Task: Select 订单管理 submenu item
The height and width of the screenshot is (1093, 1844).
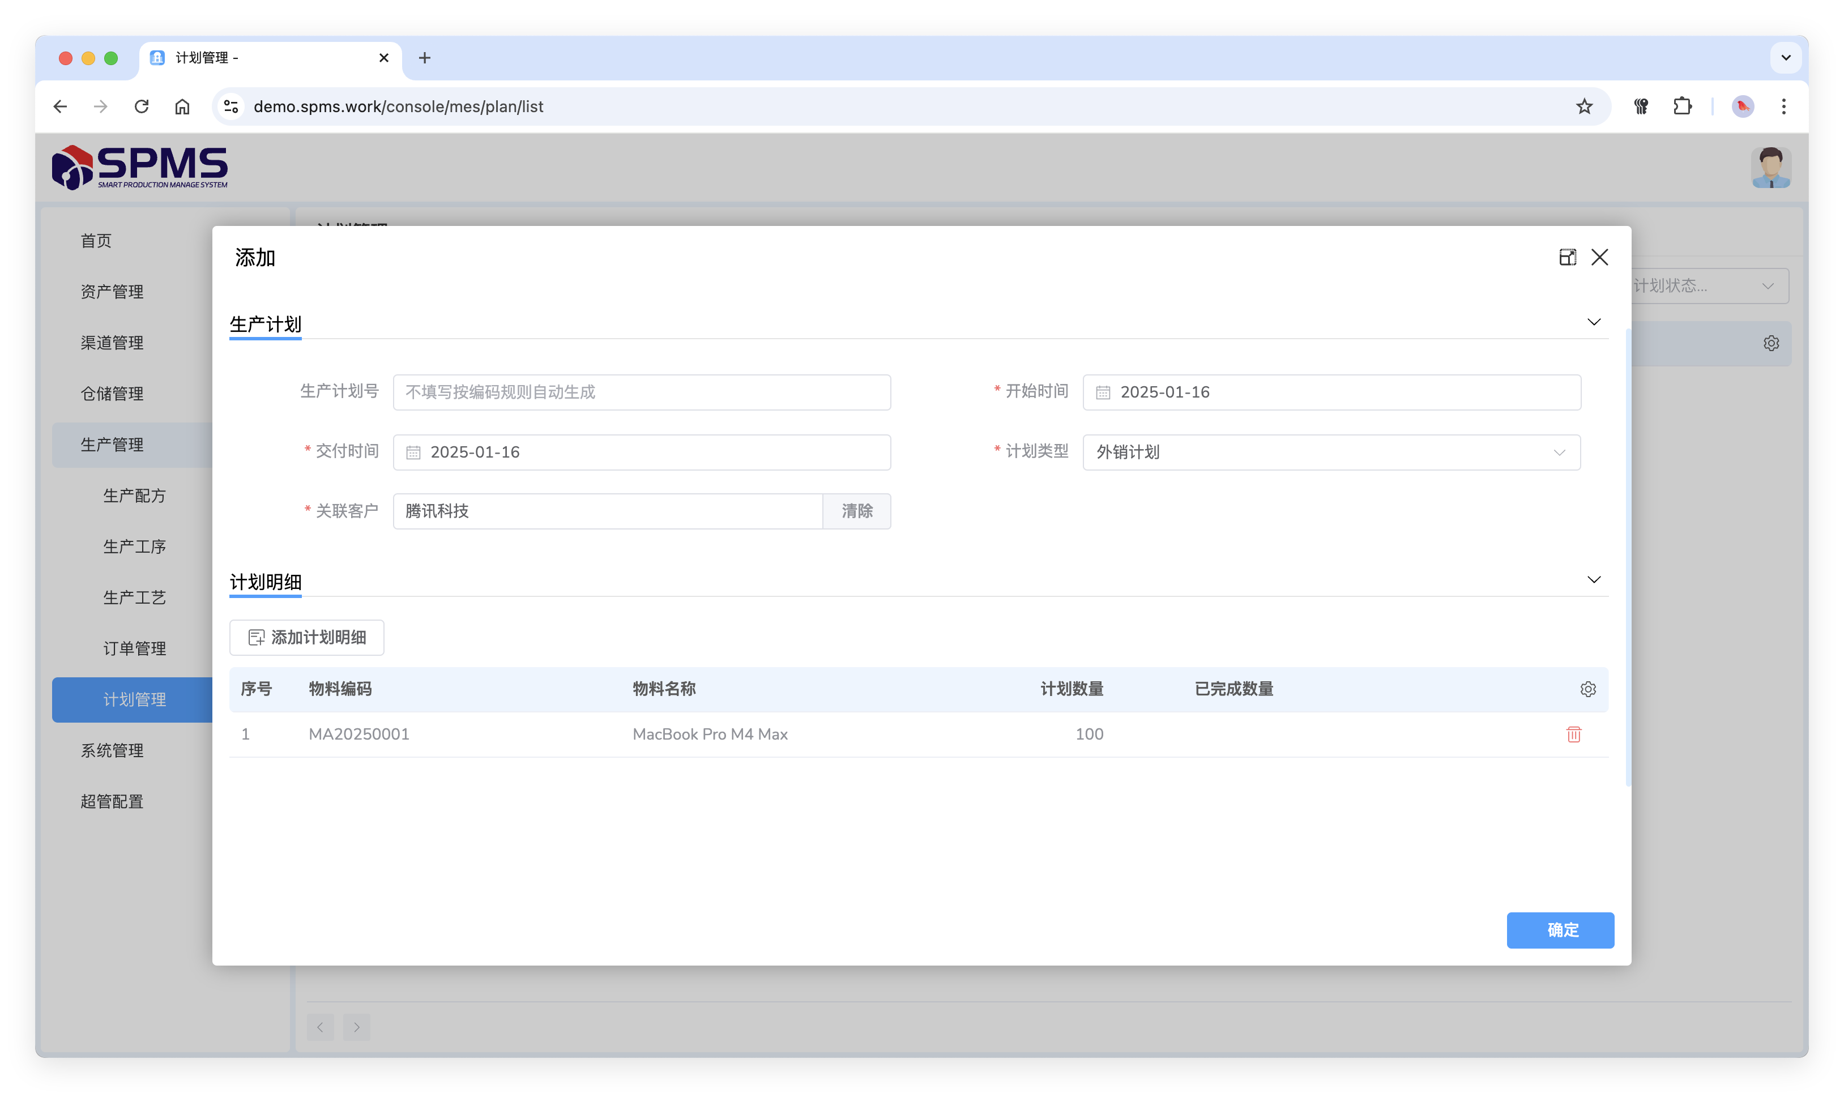Action: pos(135,648)
